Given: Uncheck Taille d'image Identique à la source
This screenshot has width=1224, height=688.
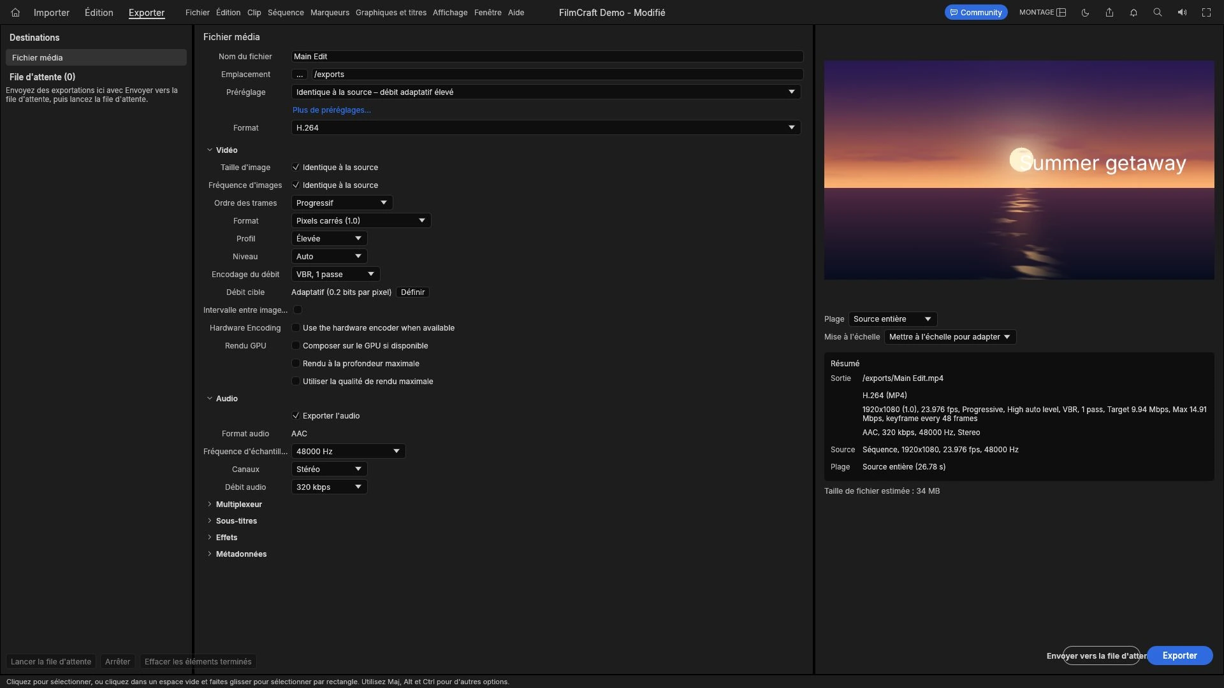Looking at the screenshot, I should (296, 168).
